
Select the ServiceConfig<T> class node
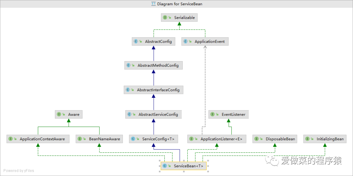pos(154,139)
